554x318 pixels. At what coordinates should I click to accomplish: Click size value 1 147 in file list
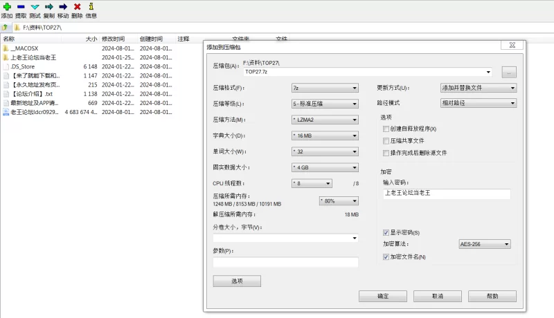pyautogui.click(x=90, y=76)
